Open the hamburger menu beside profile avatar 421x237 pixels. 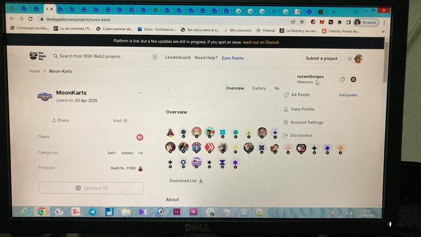click(x=350, y=59)
